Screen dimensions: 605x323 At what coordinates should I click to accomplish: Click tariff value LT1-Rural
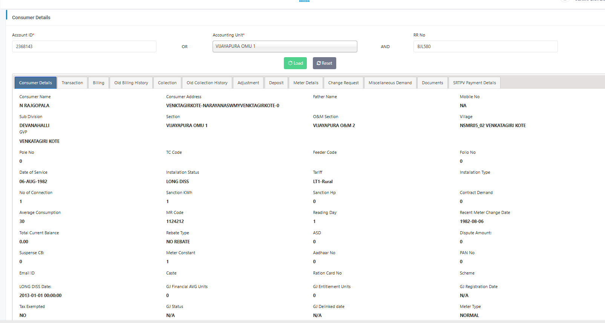click(x=323, y=182)
